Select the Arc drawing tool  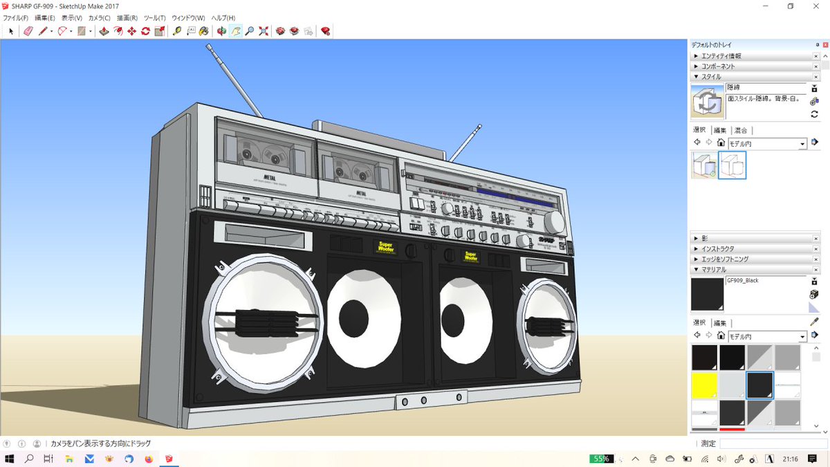[x=62, y=31]
